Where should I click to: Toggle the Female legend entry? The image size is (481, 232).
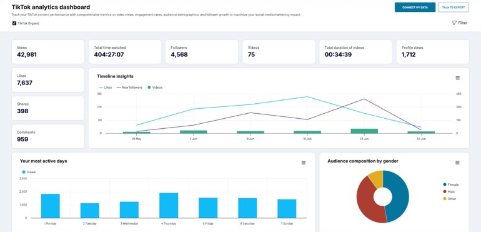coord(450,184)
